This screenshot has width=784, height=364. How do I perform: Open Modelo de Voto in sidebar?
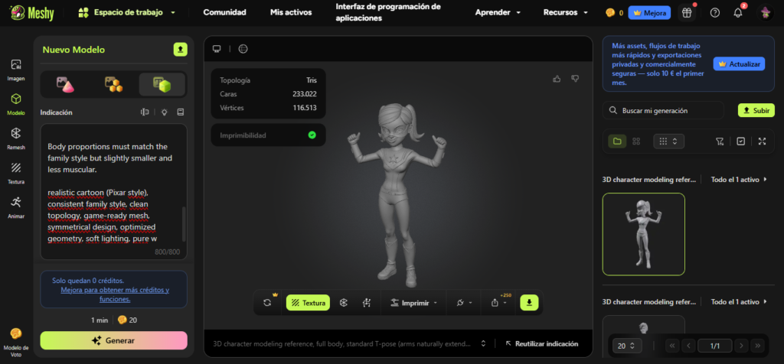point(16,342)
